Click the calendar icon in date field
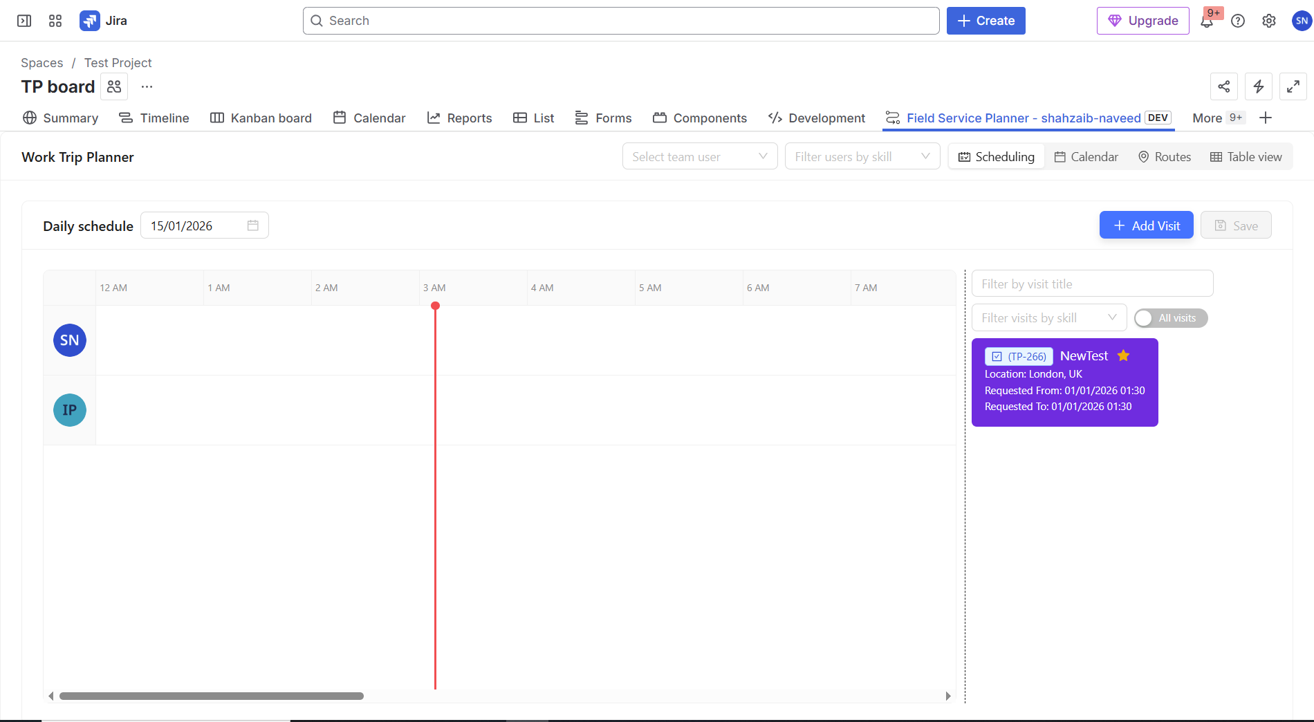This screenshot has width=1314, height=722. (x=253, y=225)
